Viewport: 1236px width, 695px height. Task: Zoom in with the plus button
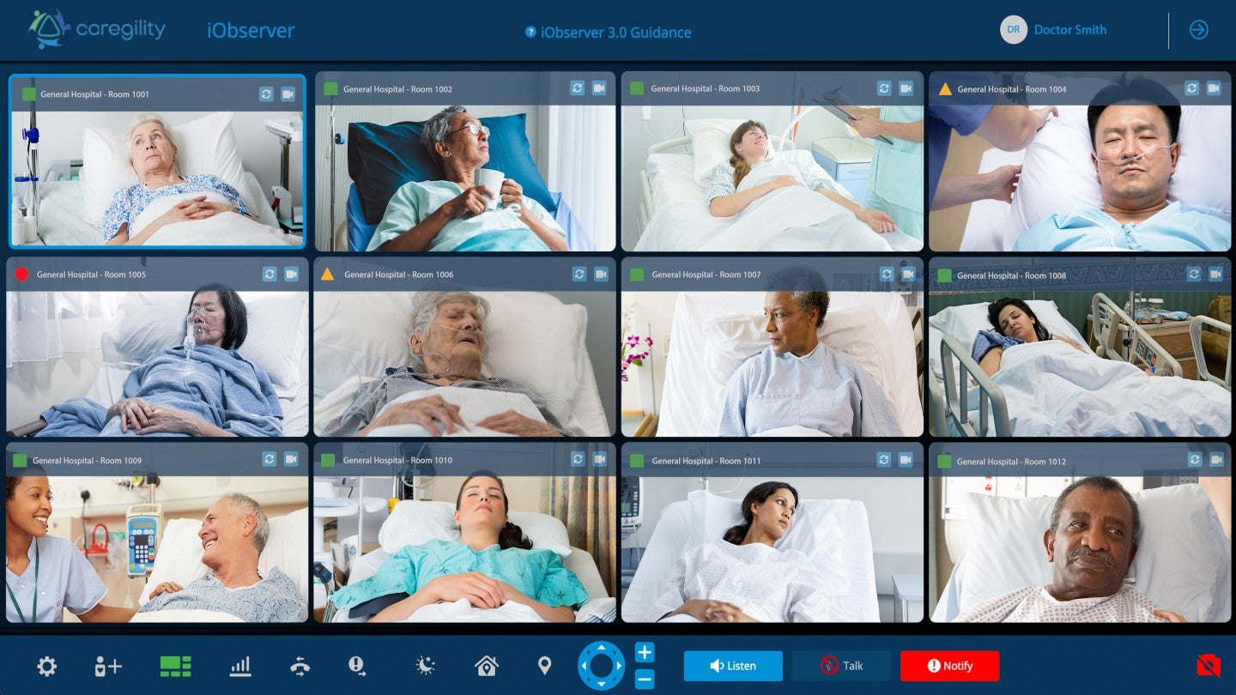[645, 652]
